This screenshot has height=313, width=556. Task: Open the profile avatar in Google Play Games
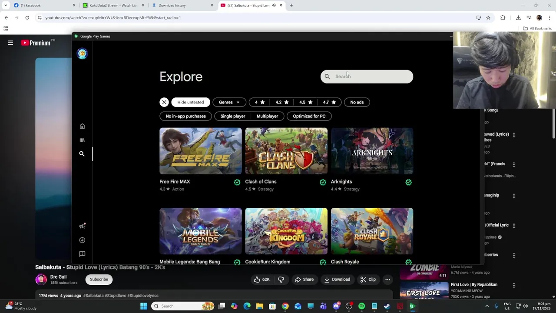(x=82, y=53)
